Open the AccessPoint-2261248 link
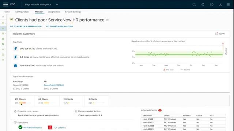Viewport: 234px width, 131px height. (54, 85)
